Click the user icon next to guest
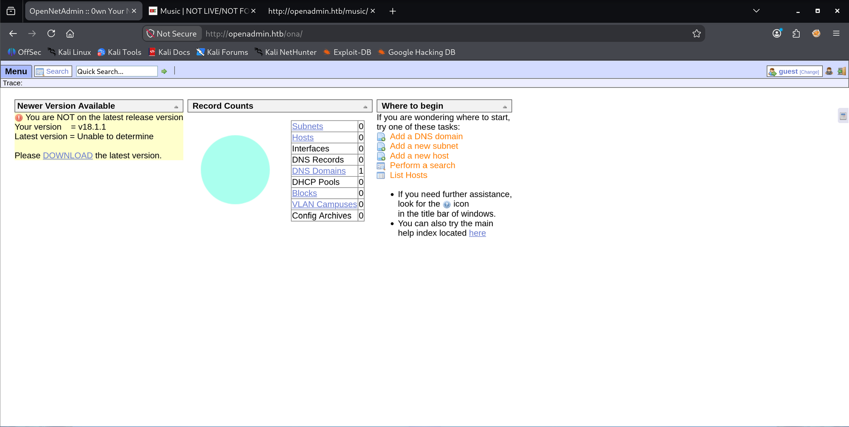 [x=829, y=71]
